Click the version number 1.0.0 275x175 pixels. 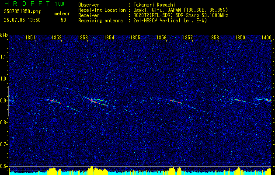click(x=59, y=3)
